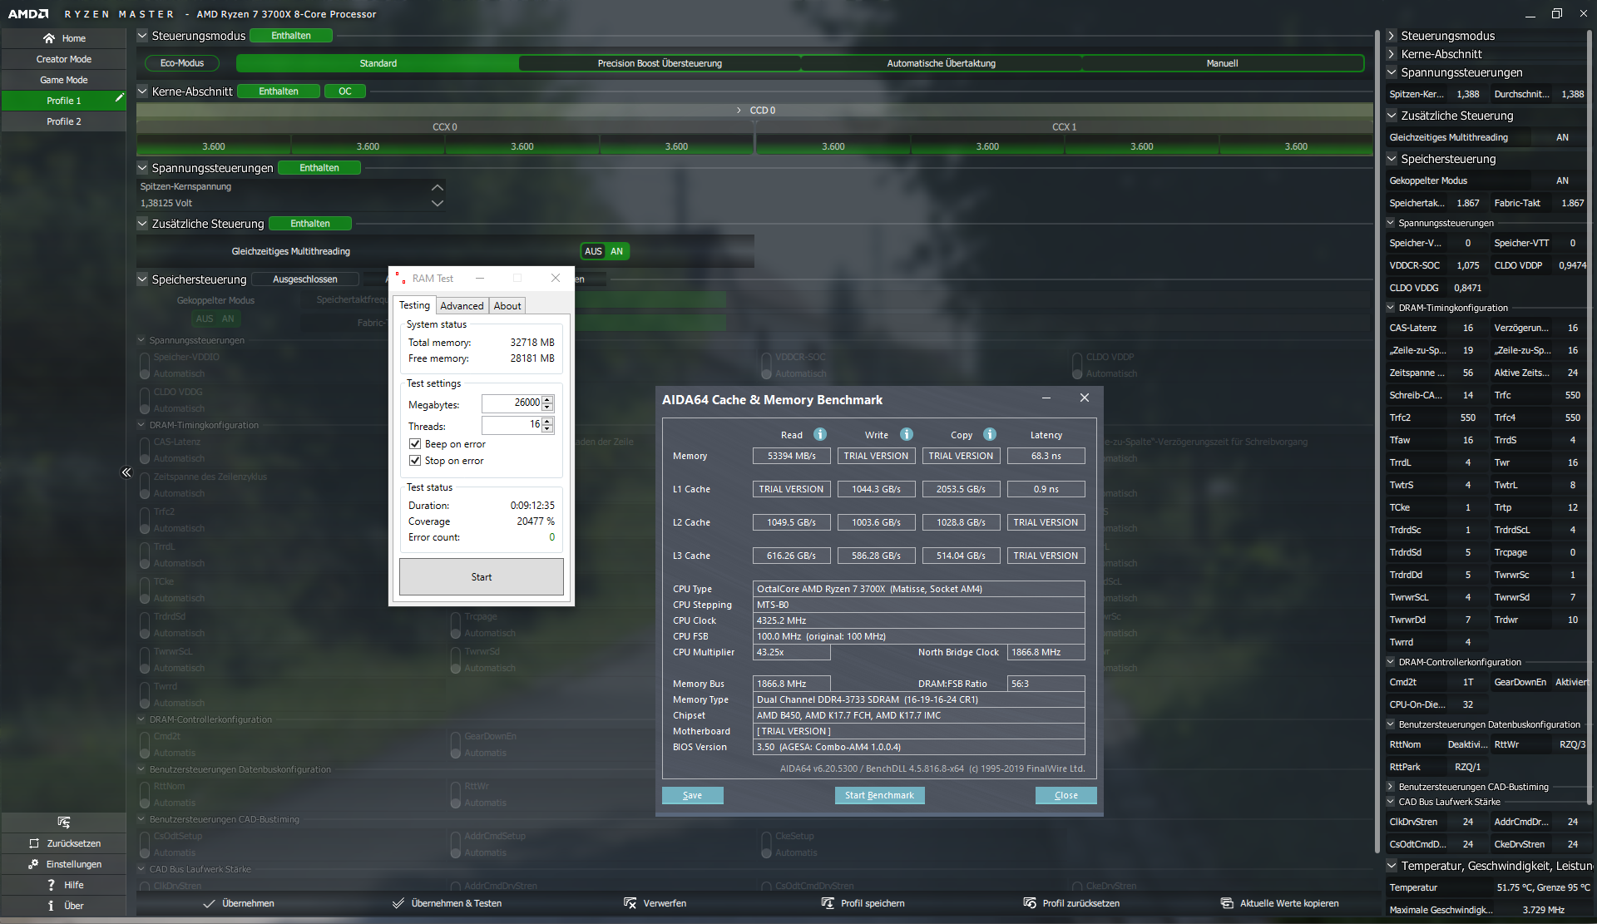Select Precision Boost Übersteuerung mode
This screenshot has width=1597, height=924.
tap(660, 63)
